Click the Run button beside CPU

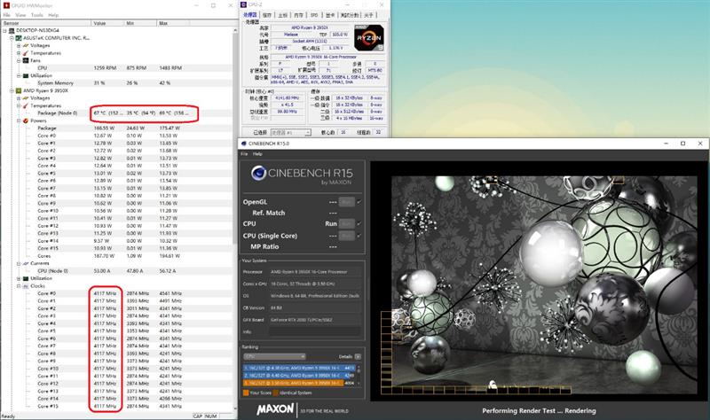(347, 223)
